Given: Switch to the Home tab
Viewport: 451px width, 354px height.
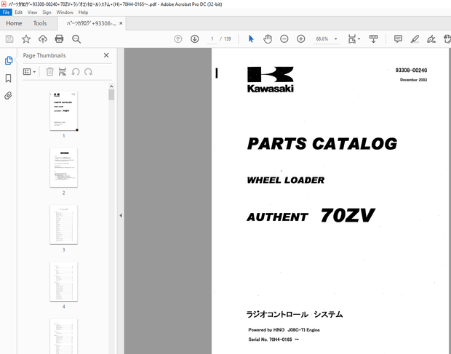Looking at the screenshot, I should coord(14,23).
